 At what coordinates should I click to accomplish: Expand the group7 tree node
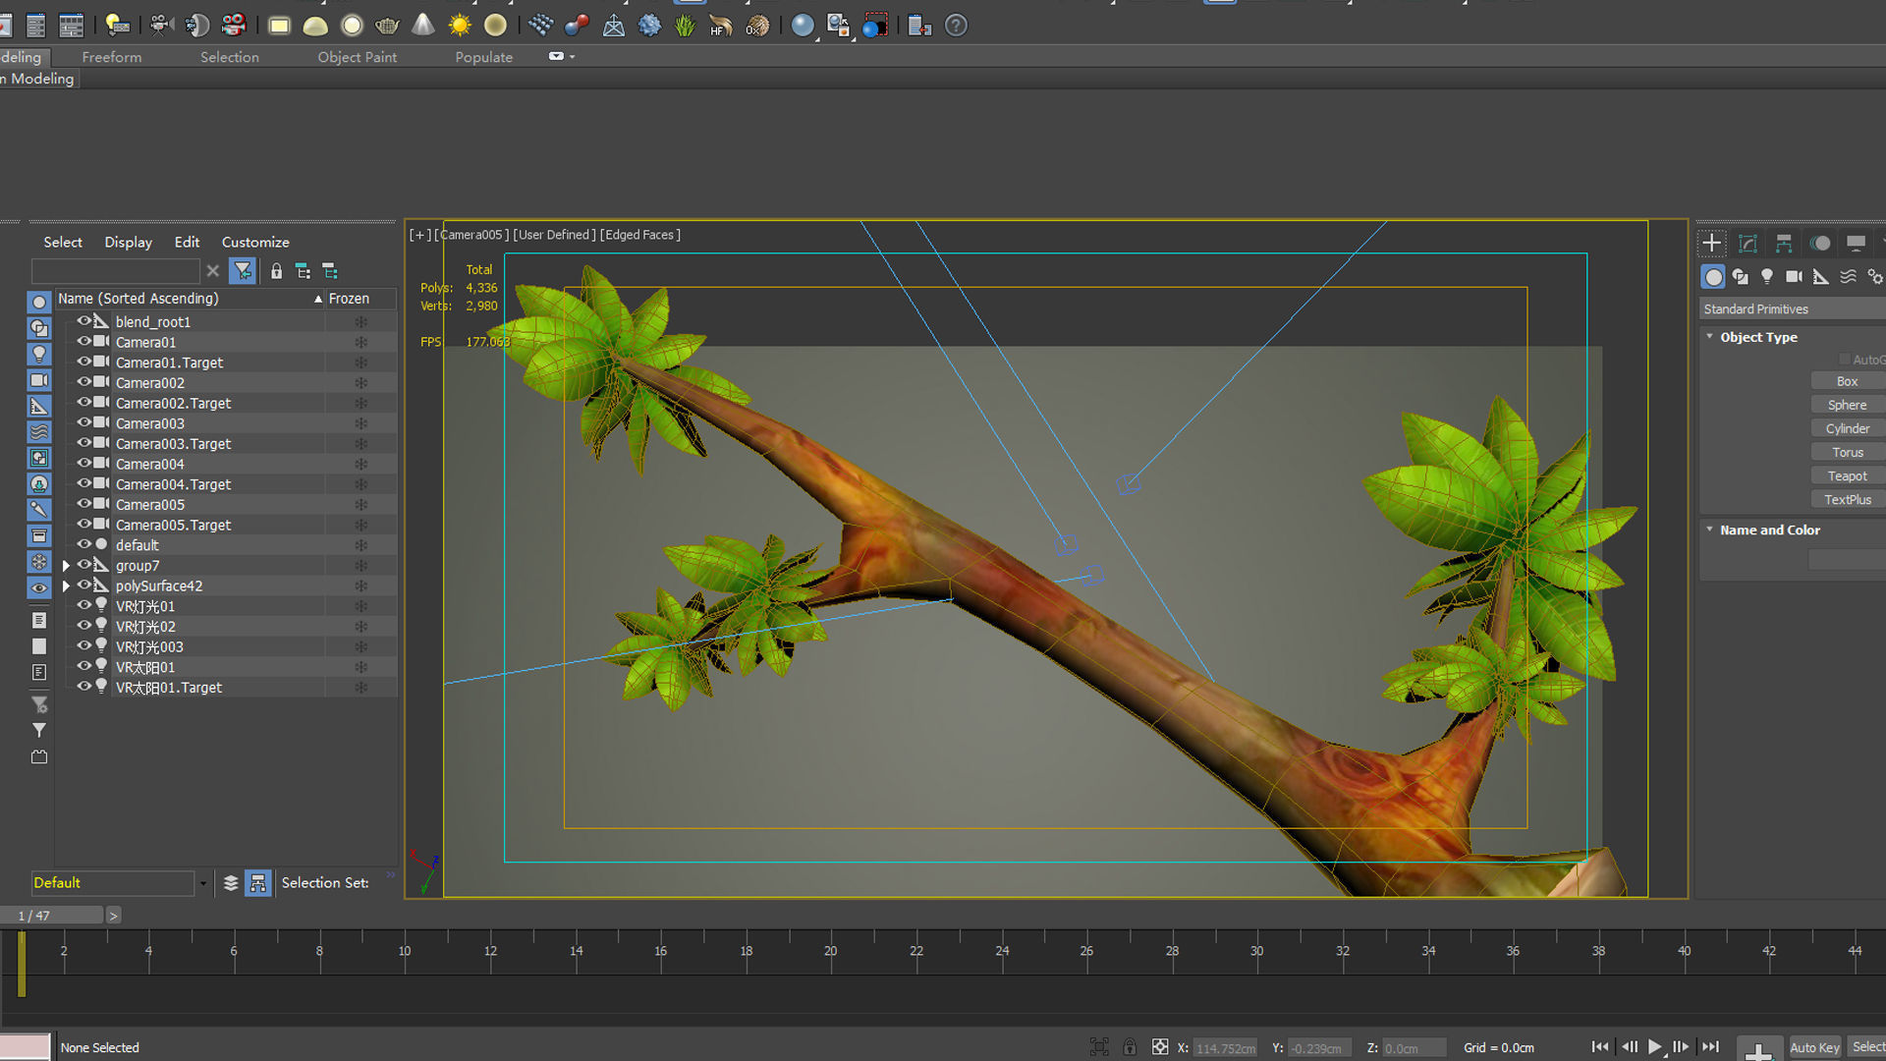[66, 566]
